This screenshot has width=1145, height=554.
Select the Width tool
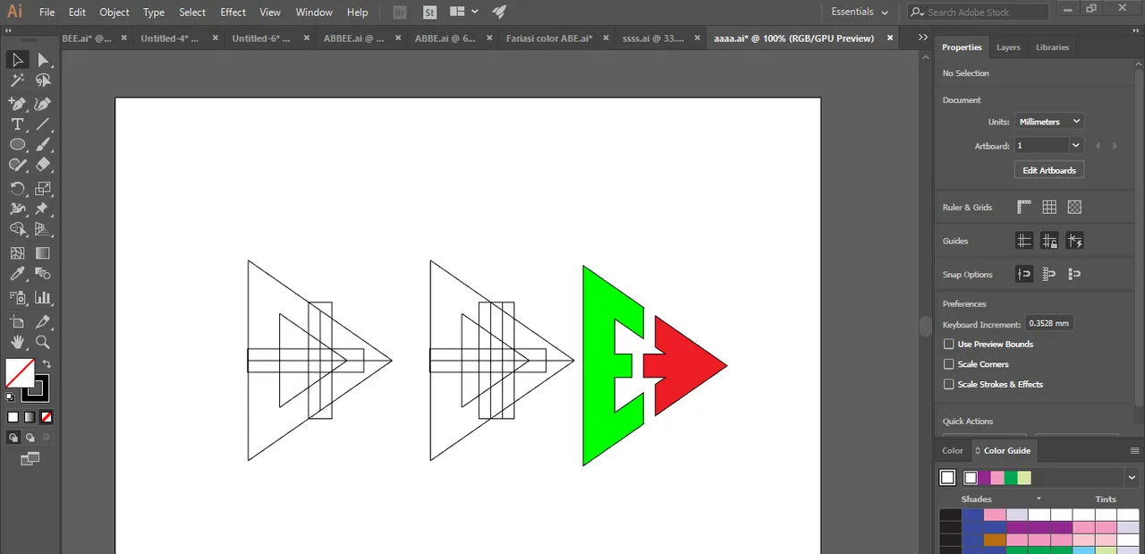[17, 209]
